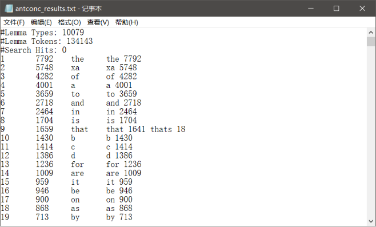Click the frequency value 7792 in row 1
This screenshot has height=227, width=376.
45,59
